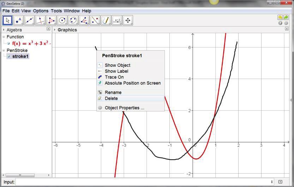Close the Graphics panel
Viewport: 294px width, 187px height.
tap(287, 29)
